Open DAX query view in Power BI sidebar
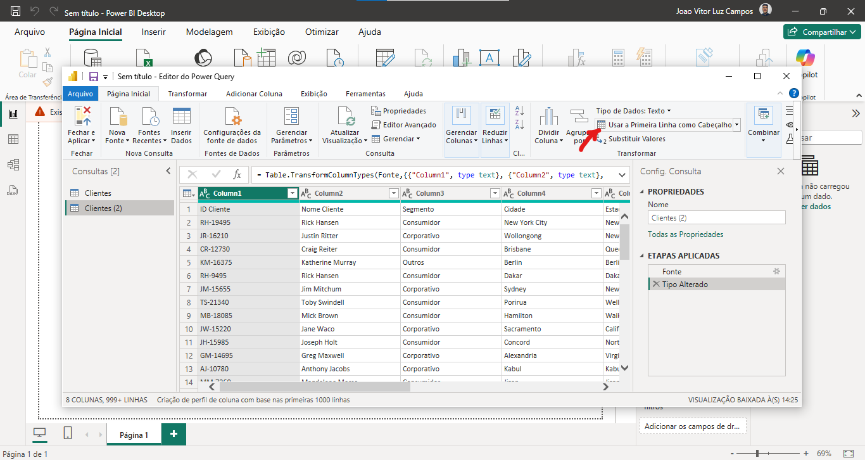The width and height of the screenshot is (865, 460). (13, 190)
